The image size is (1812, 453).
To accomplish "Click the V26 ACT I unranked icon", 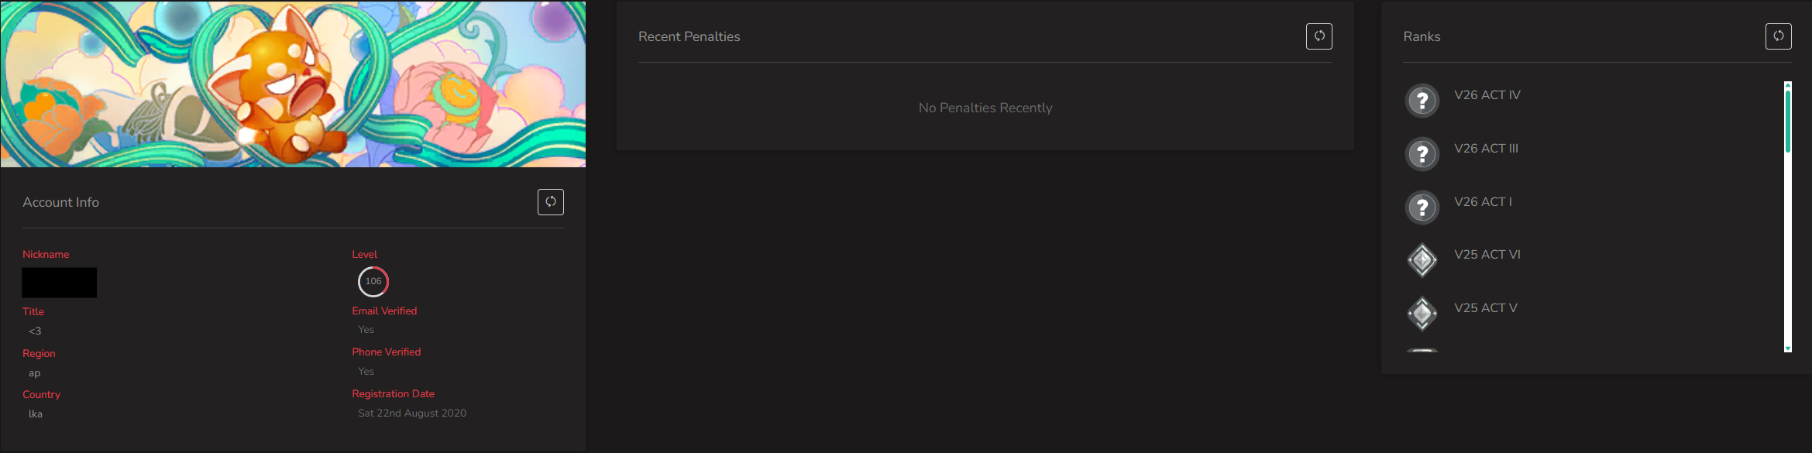I will [x=1422, y=208].
